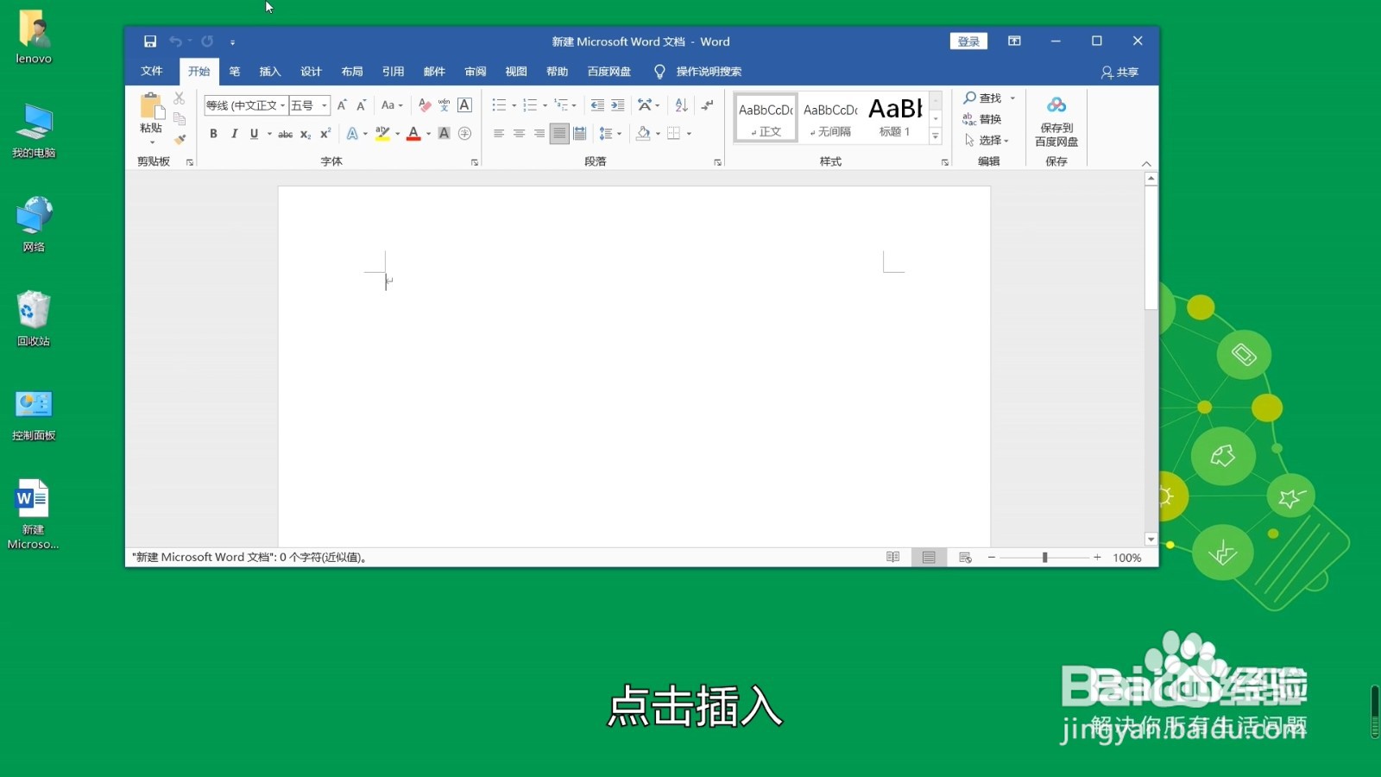The height and width of the screenshot is (777, 1381).
Task: Click the enclosed character icon
Action: tap(464, 134)
